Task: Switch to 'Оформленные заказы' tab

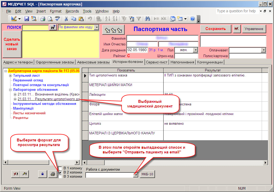Action: point(55,62)
